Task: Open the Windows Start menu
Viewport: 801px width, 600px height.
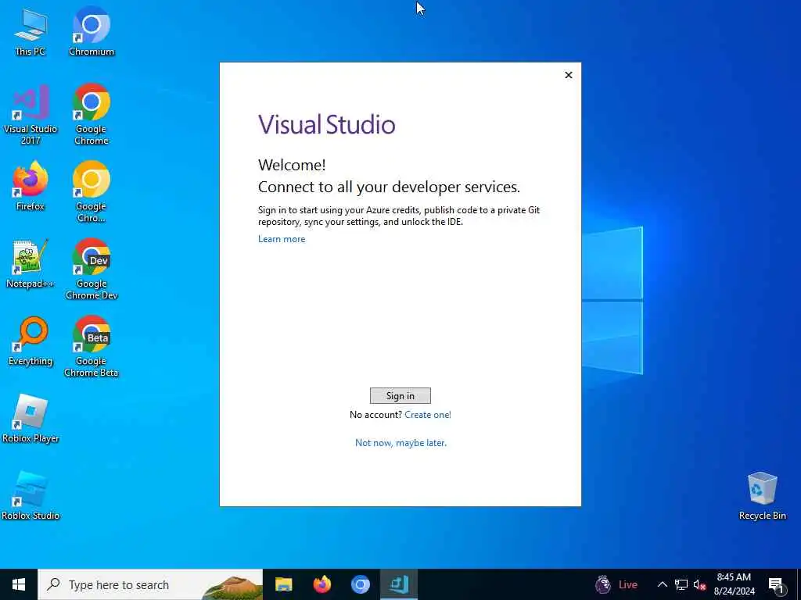Action: point(19,584)
